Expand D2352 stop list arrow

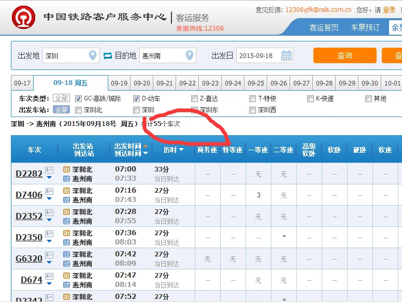pyautogui.click(x=49, y=220)
